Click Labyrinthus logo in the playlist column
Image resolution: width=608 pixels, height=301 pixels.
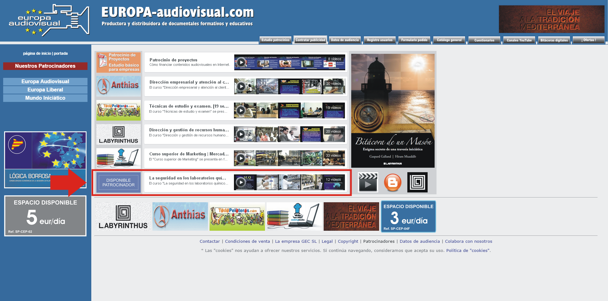(x=119, y=134)
